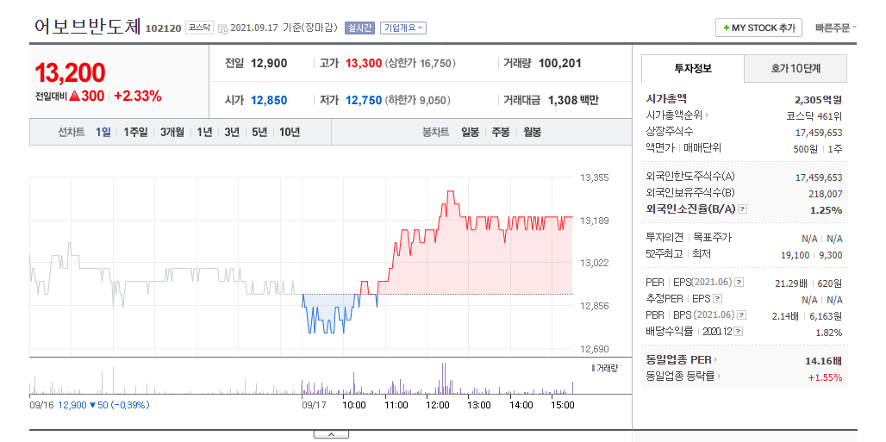Click the 배당수익률 value 1.82%
886x442 pixels.
pos(829,333)
